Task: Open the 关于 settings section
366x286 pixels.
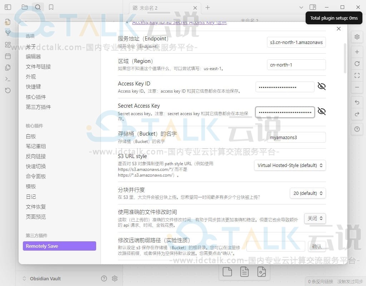Action: point(31,46)
